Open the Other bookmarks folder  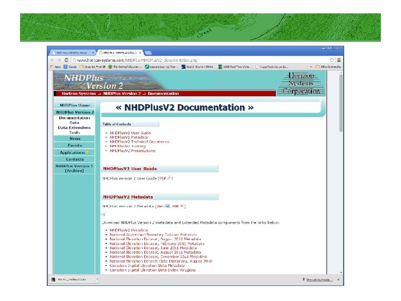tap(329, 67)
